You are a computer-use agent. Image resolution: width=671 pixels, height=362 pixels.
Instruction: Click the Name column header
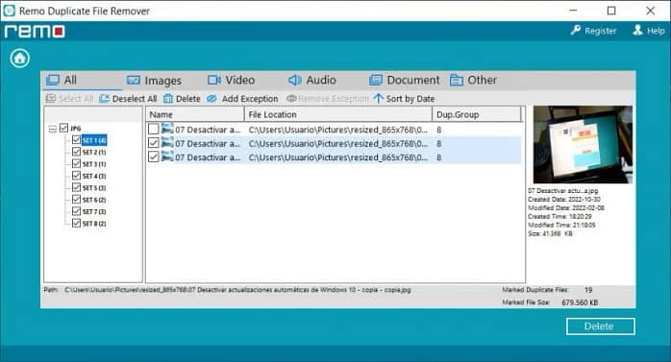tap(195, 114)
